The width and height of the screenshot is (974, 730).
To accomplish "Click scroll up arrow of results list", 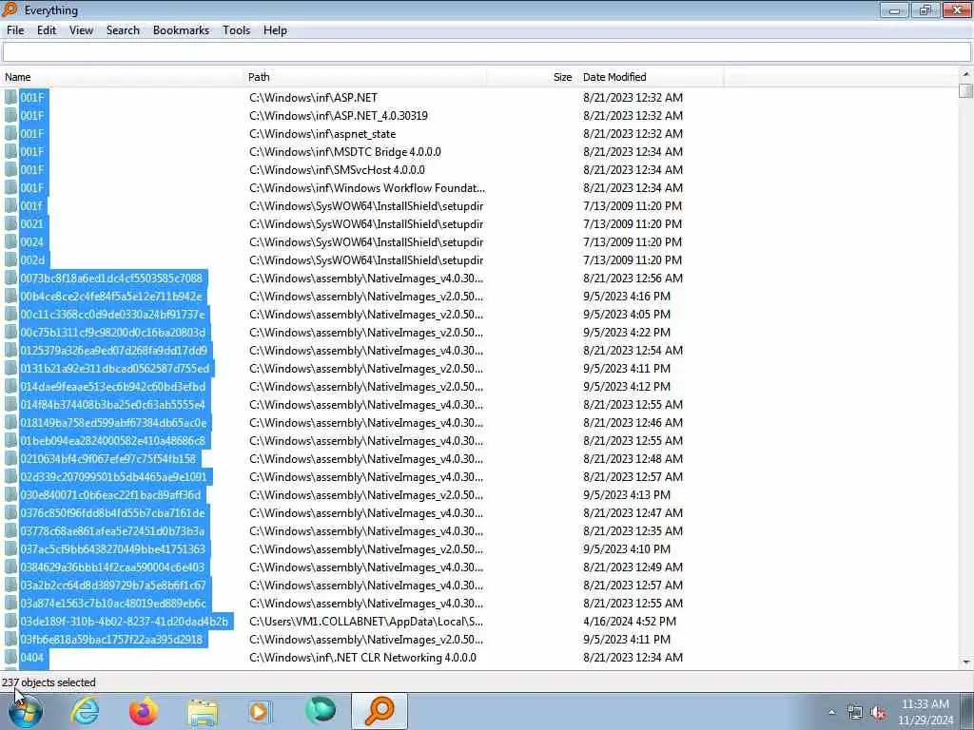I will point(965,75).
